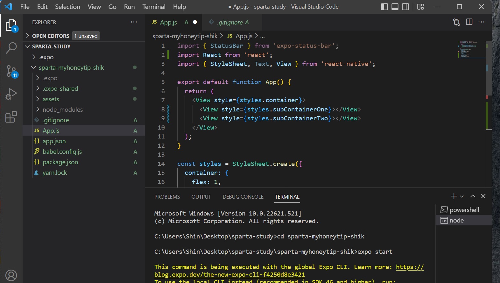This screenshot has width=500, height=283.
Task: Click the 'export default function App()' line
Action: [234, 82]
